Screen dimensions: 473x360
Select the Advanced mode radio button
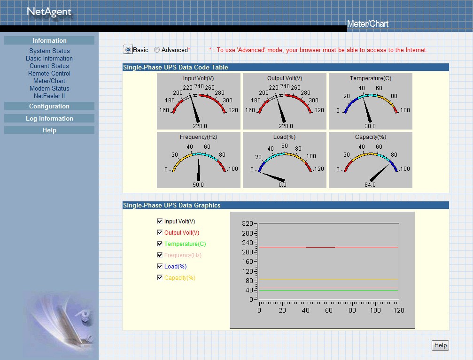[157, 50]
